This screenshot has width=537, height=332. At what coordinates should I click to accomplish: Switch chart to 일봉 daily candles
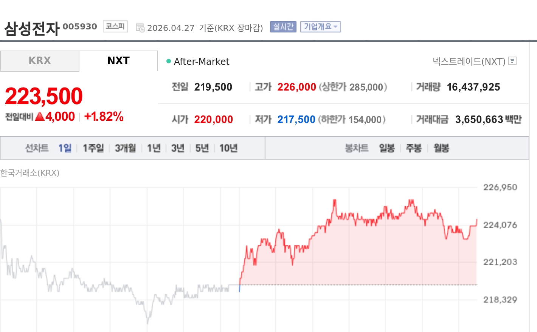[x=386, y=148]
